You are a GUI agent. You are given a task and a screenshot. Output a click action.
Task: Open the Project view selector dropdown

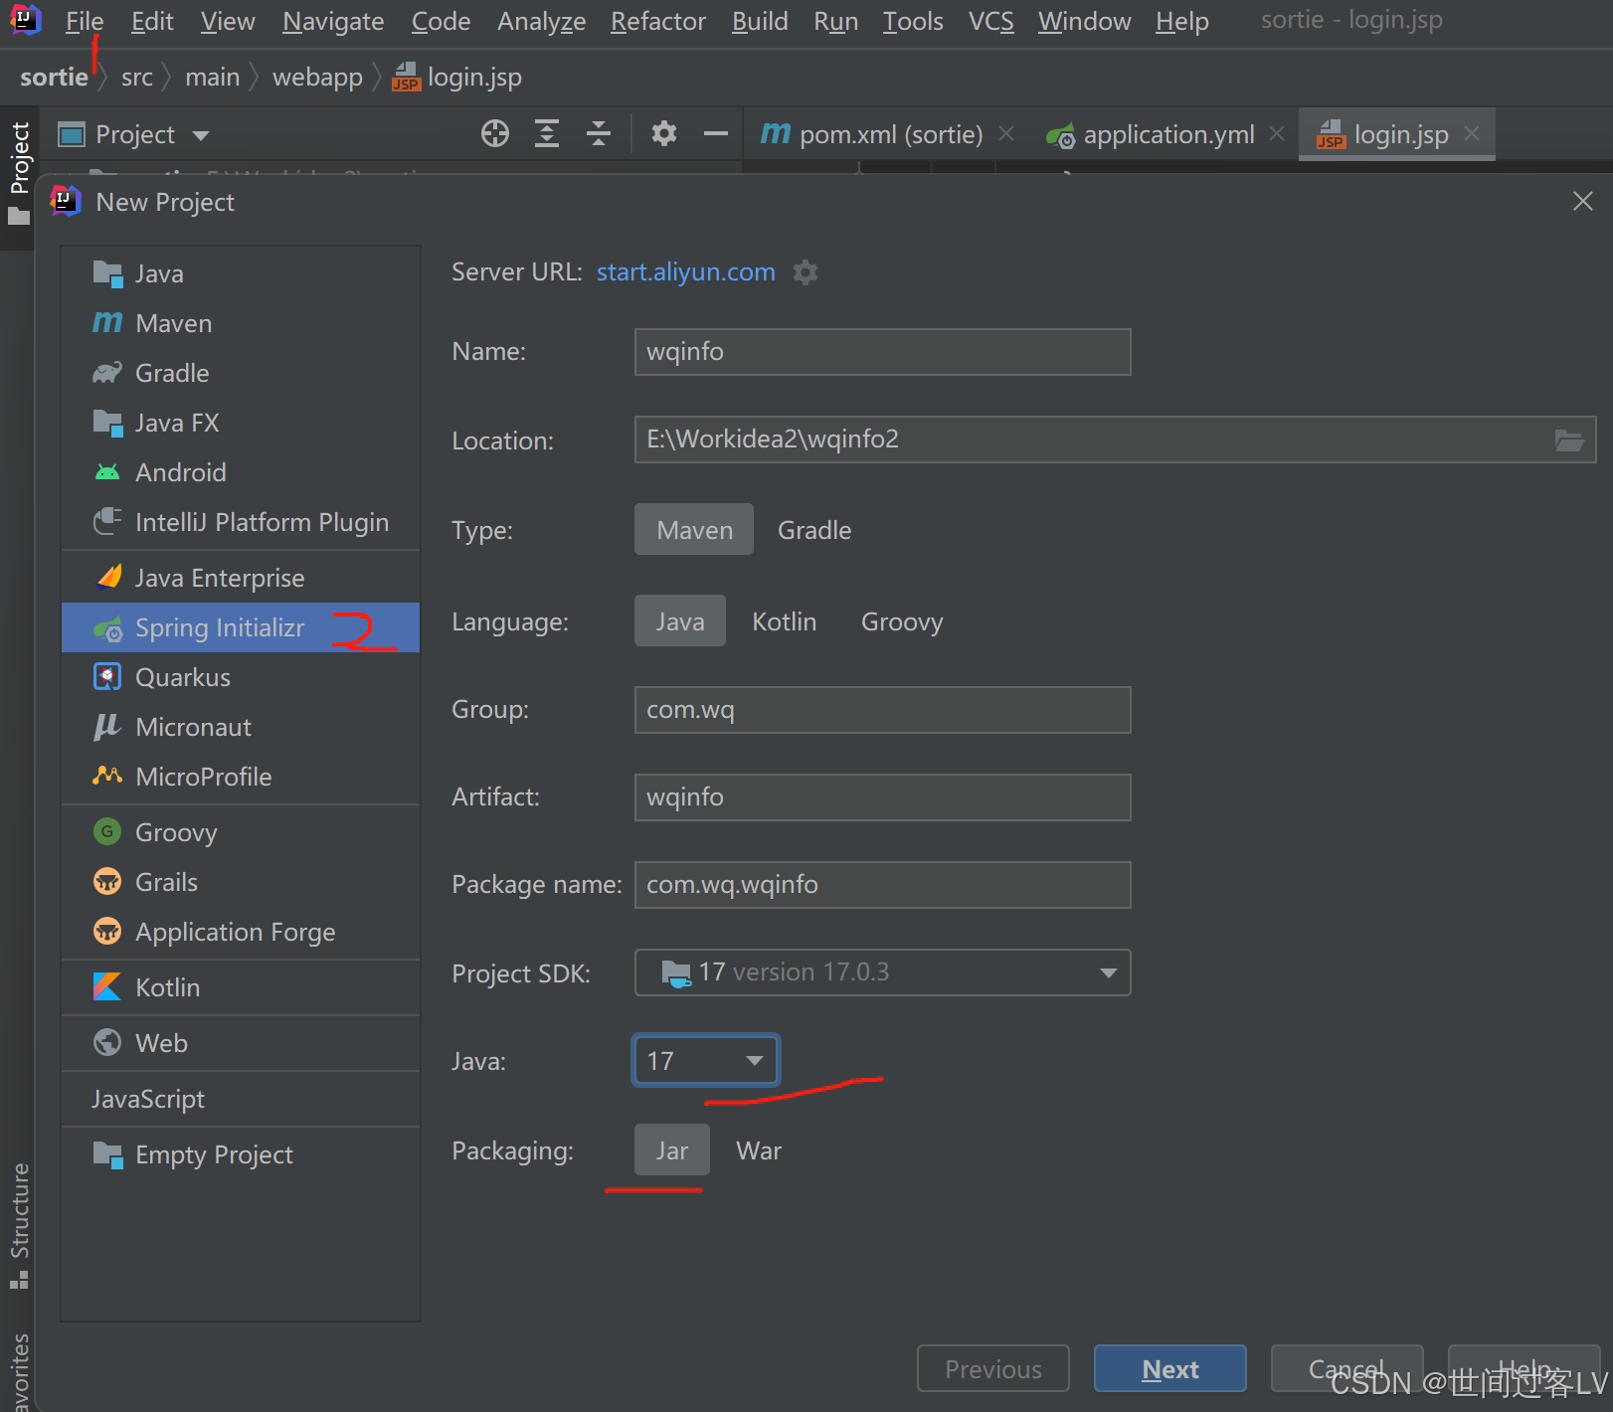click(134, 134)
